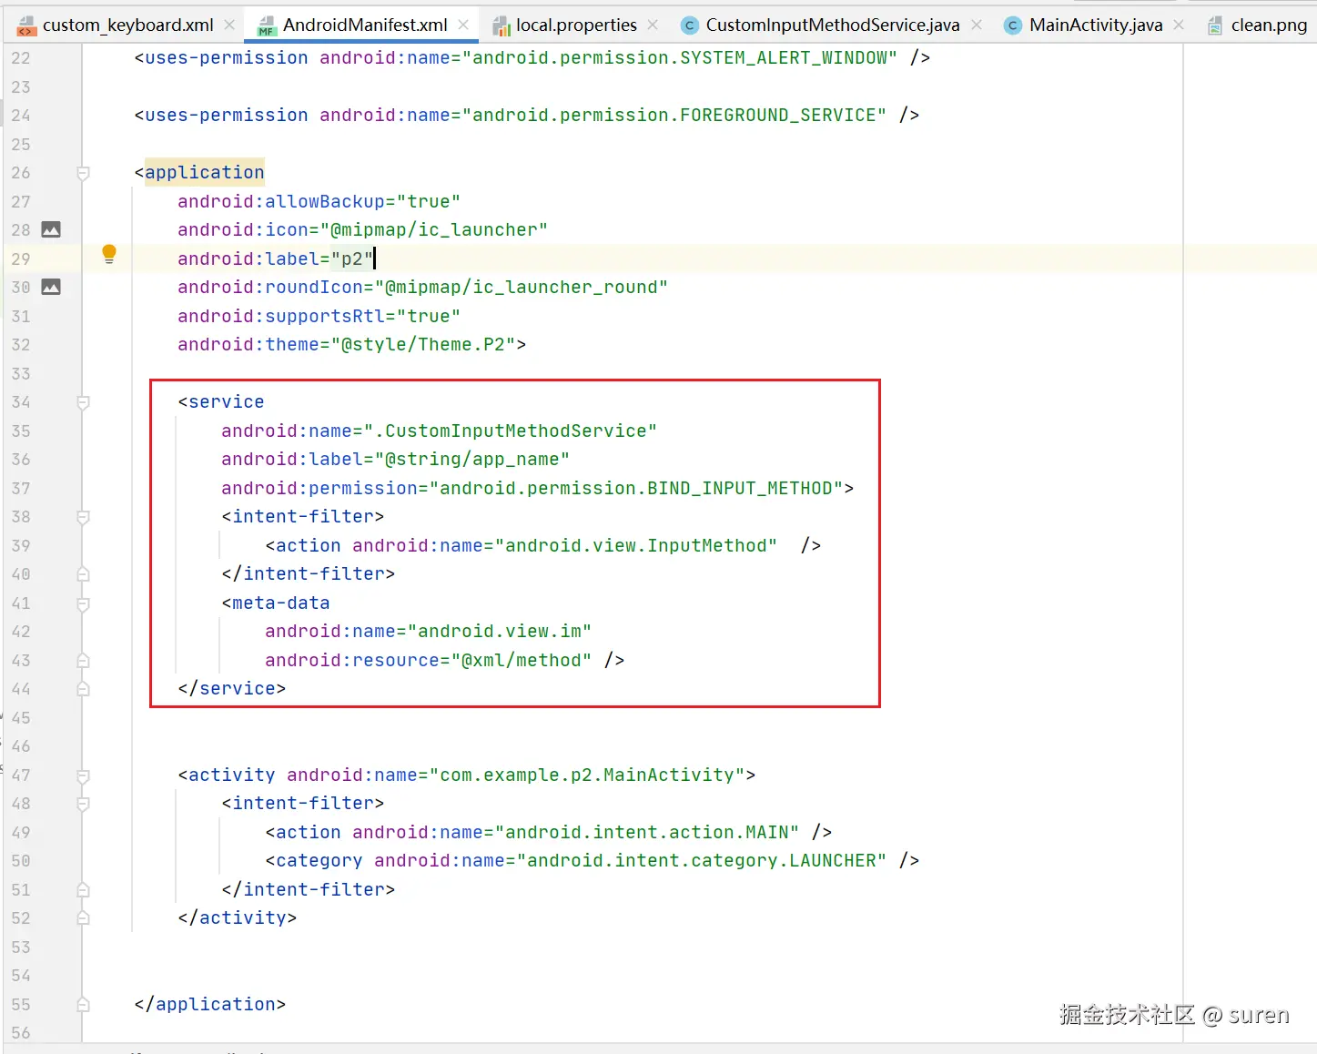Click line number 34 in gutter
Screen dimensions: 1317x1054
point(21,402)
